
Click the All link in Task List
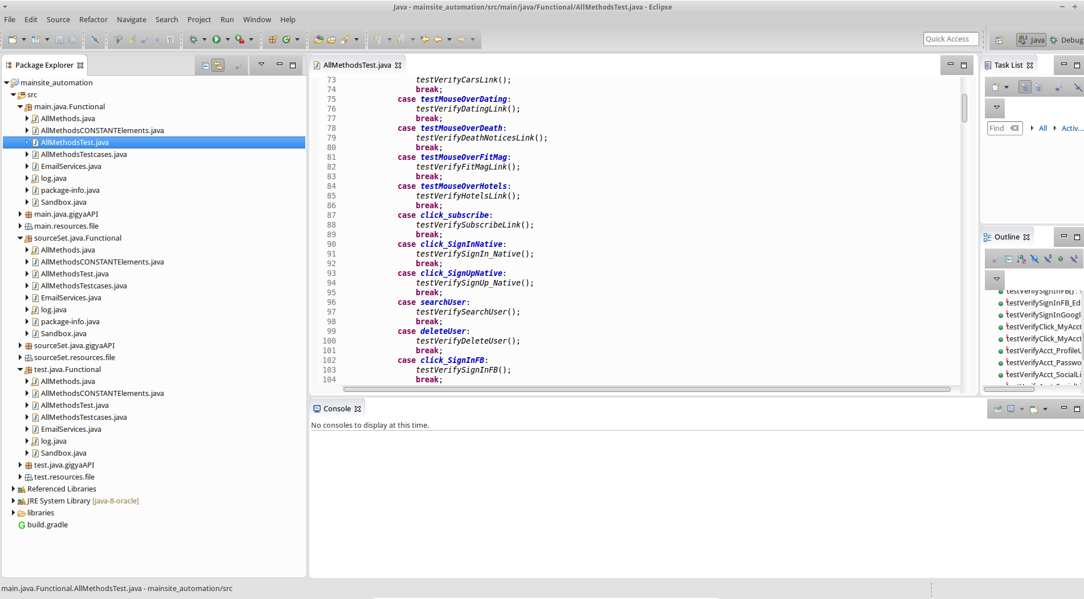1042,128
